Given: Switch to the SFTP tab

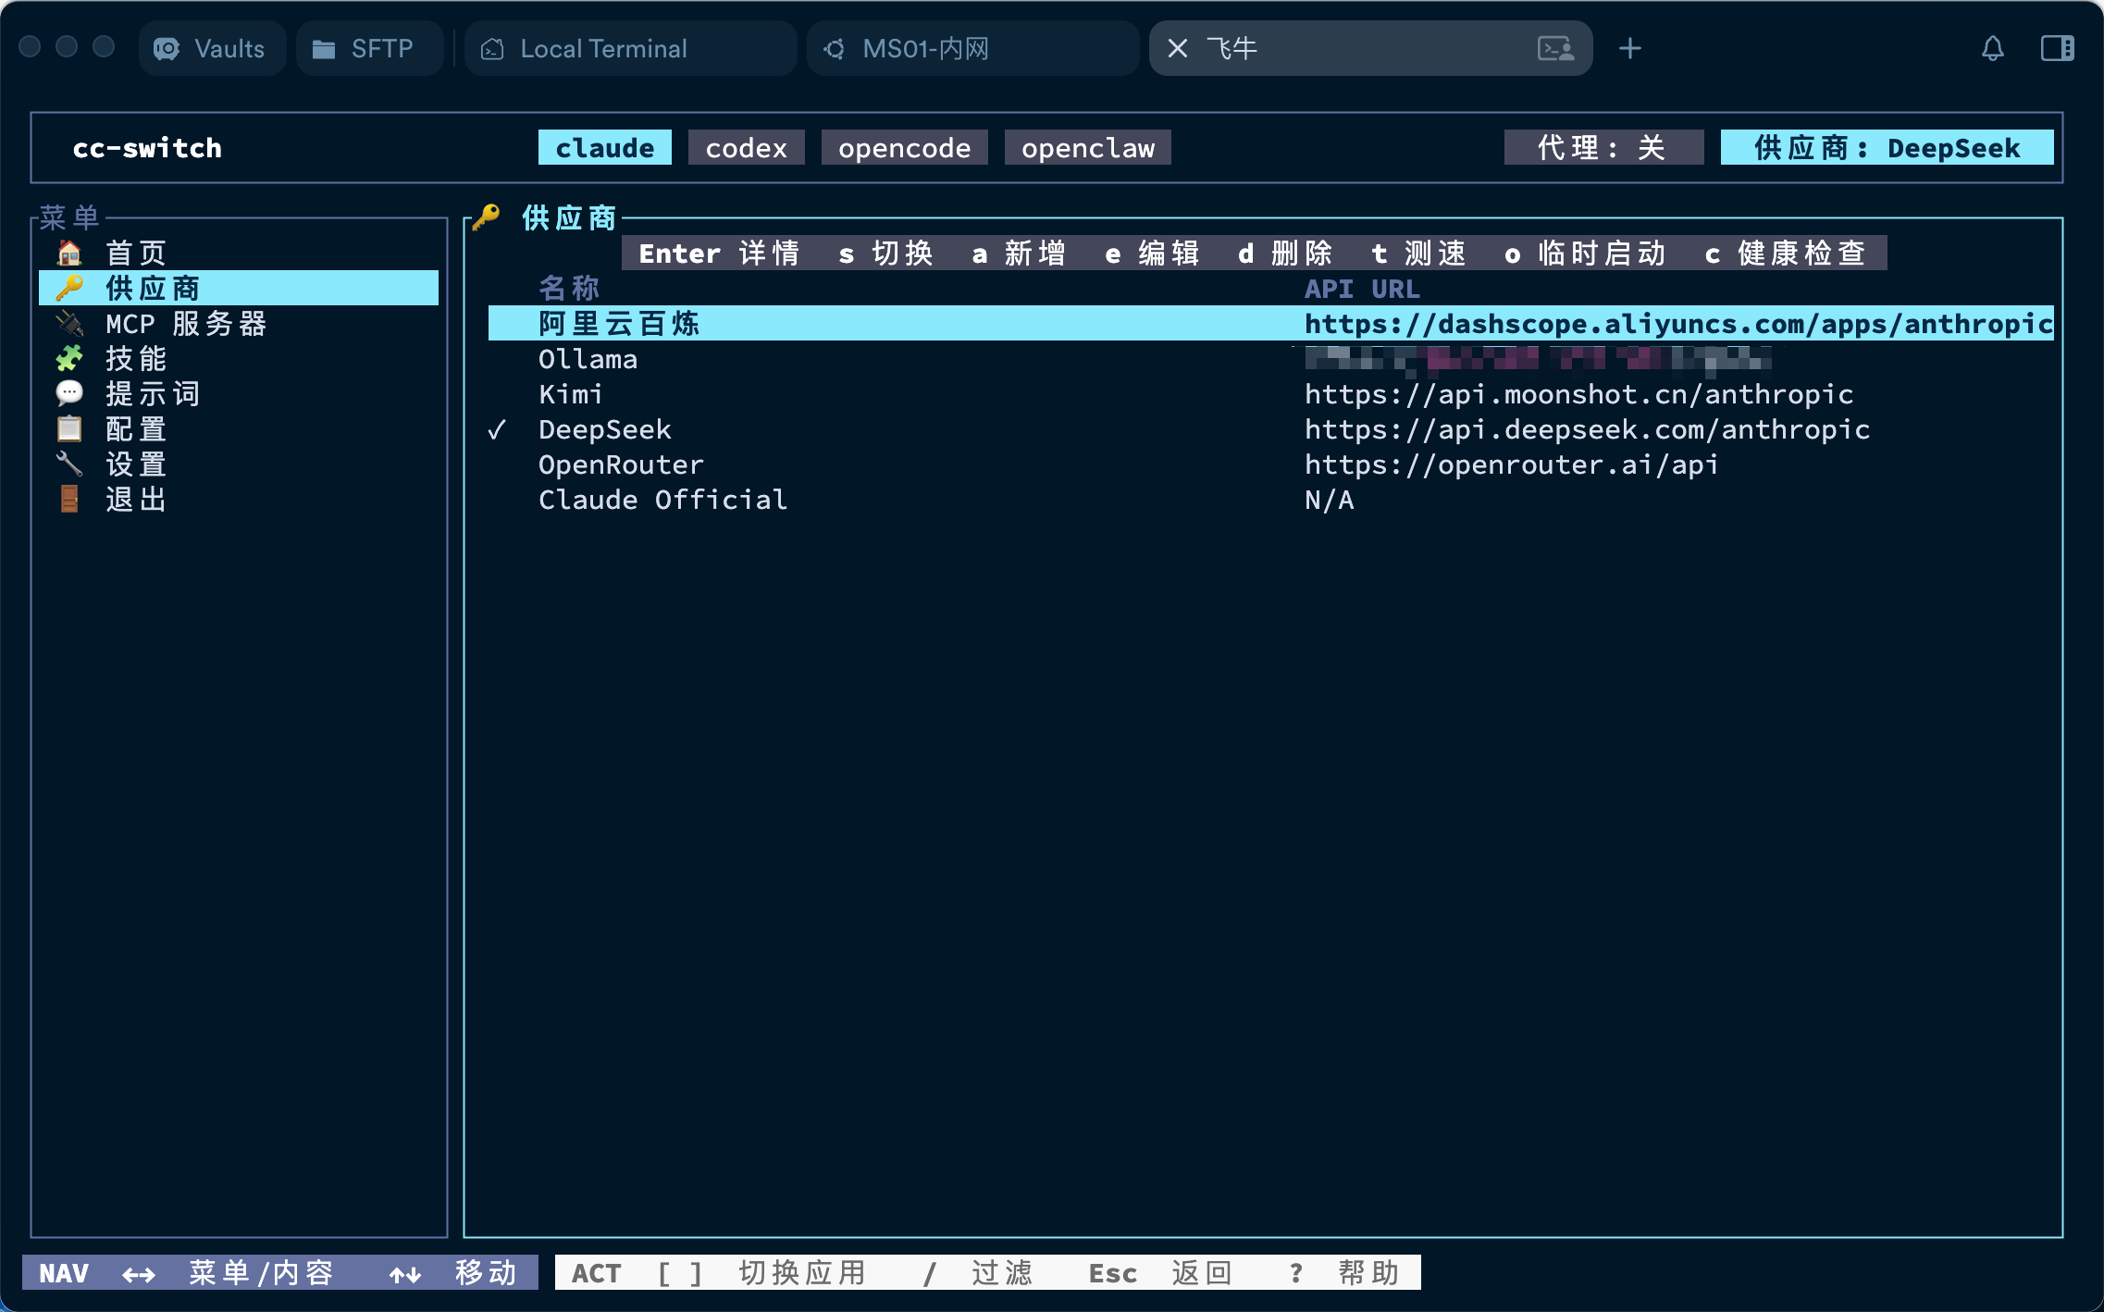Looking at the screenshot, I should click(368, 48).
